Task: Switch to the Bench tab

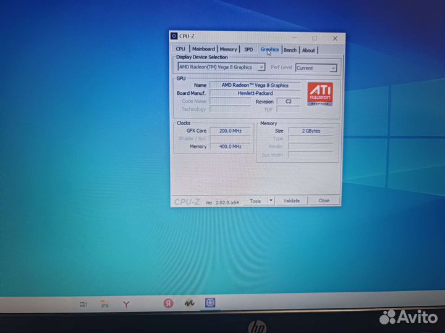Action: click(290, 50)
